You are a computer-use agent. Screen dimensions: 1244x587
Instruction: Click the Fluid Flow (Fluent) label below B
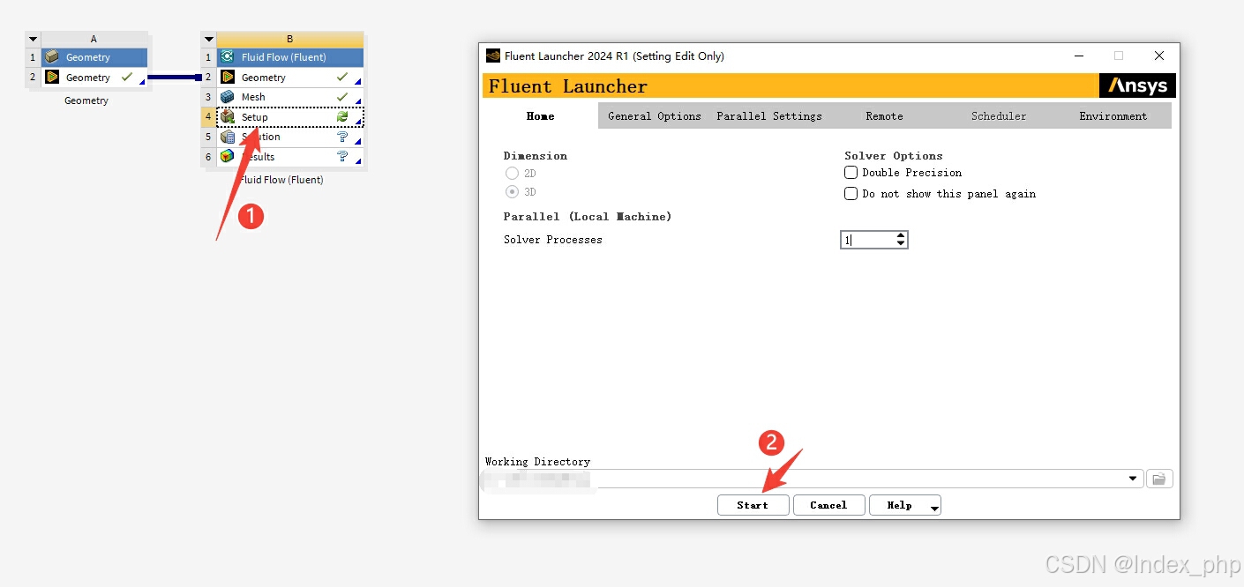pos(282,180)
